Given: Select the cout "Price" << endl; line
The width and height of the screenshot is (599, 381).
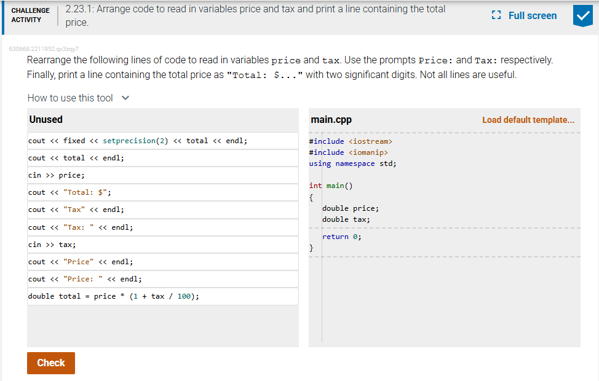Looking at the screenshot, I should pyautogui.click(x=163, y=262).
